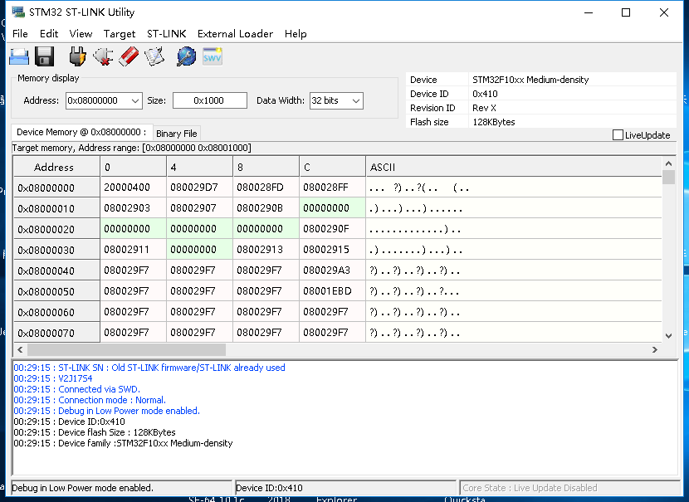Click column header 0
This screenshot has height=502, width=689.
tap(133, 167)
